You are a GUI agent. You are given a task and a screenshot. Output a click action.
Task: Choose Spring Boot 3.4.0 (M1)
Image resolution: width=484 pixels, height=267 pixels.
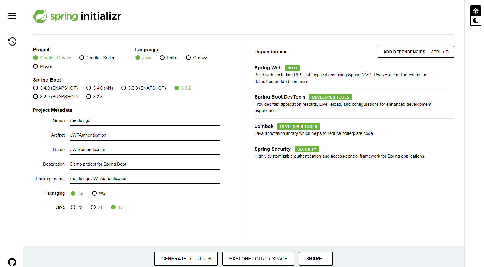pyautogui.click(x=100, y=88)
